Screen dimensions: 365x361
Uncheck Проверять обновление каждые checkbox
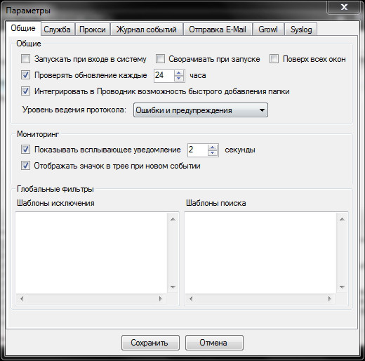point(25,75)
